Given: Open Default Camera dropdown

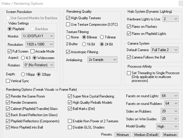Looking at the screenshot, I should [165, 50].
